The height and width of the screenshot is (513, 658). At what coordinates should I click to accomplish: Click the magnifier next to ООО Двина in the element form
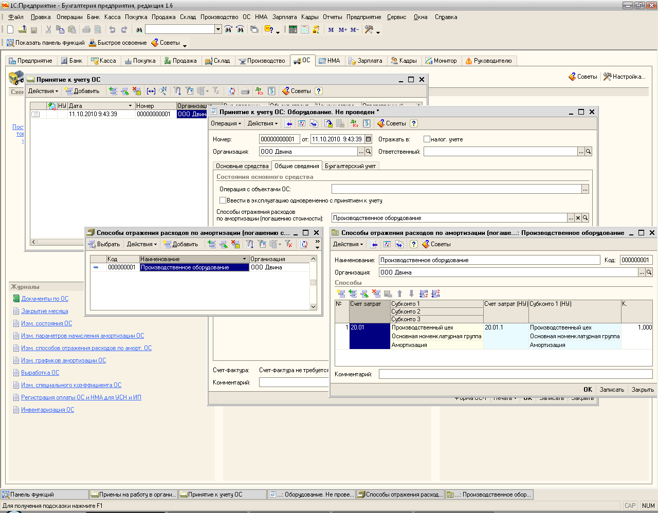(x=649, y=272)
